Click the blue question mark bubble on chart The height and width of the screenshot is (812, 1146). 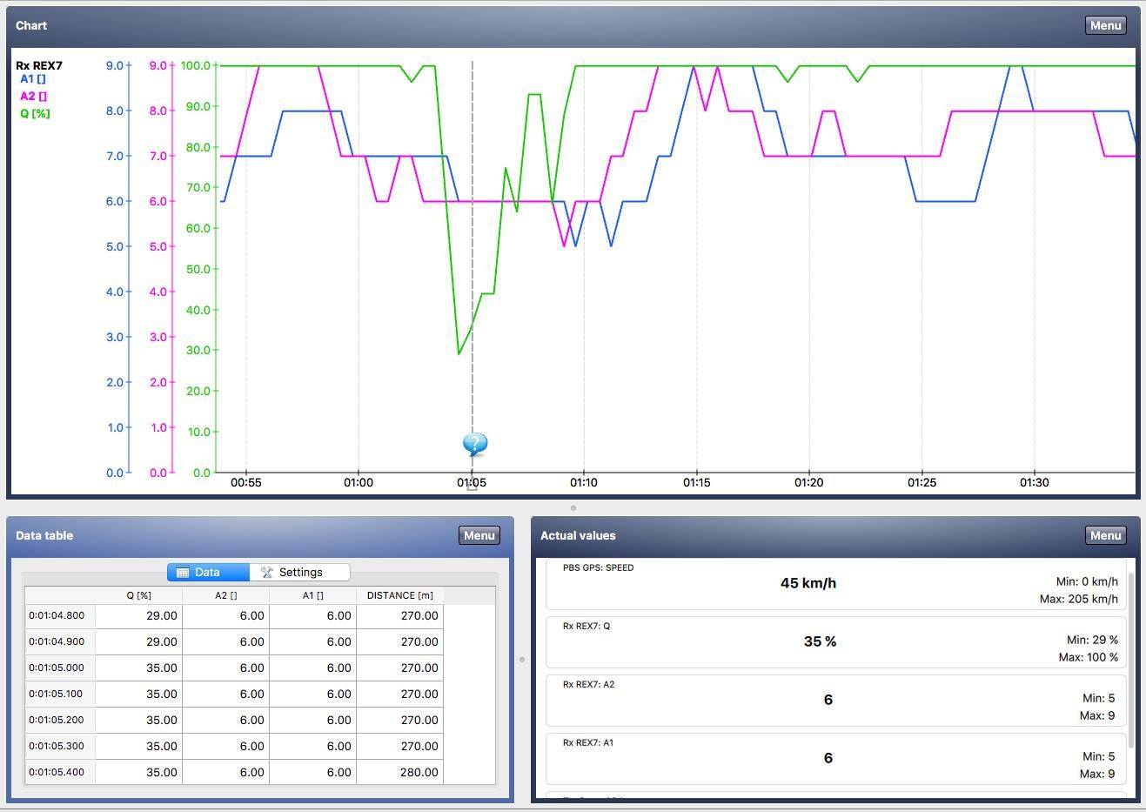475,445
